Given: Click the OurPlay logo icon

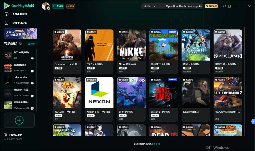Looking at the screenshot, I should coord(7,6).
